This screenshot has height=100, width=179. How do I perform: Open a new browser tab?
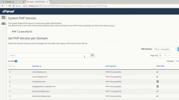[52, 2]
